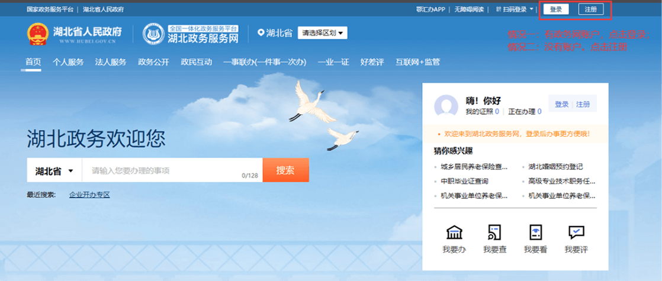Open 高级专业技术职务任... link
The width and height of the screenshot is (662, 281).
click(x=561, y=182)
